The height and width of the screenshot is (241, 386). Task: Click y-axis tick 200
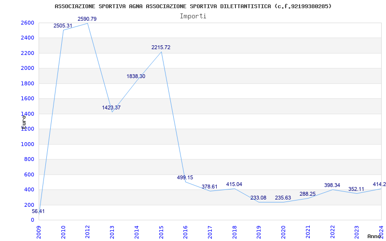click(x=29, y=205)
